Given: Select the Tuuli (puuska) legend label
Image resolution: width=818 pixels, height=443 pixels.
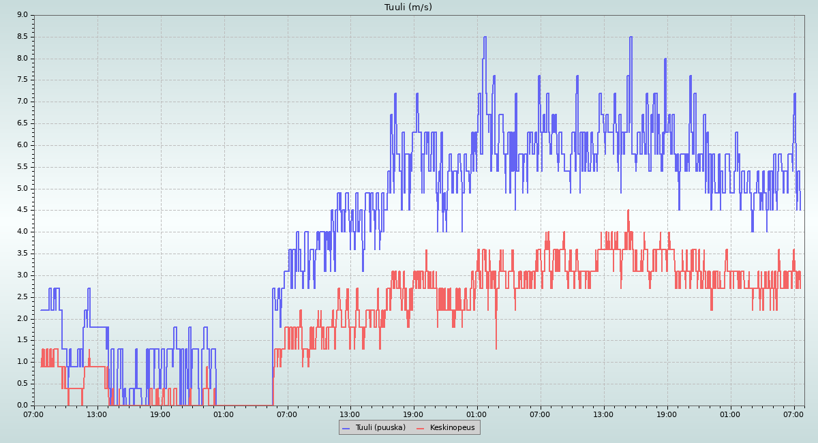Looking at the screenshot, I should tap(380, 427).
